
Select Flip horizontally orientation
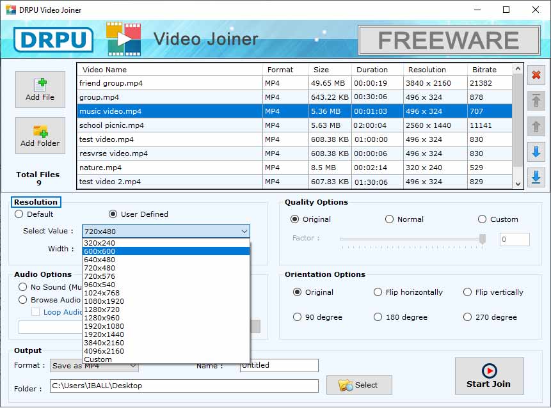tap(378, 292)
